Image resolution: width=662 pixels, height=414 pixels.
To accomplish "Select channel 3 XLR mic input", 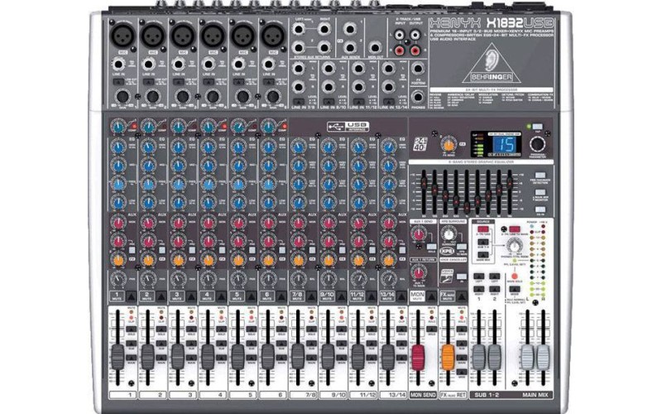I will 183,36.
